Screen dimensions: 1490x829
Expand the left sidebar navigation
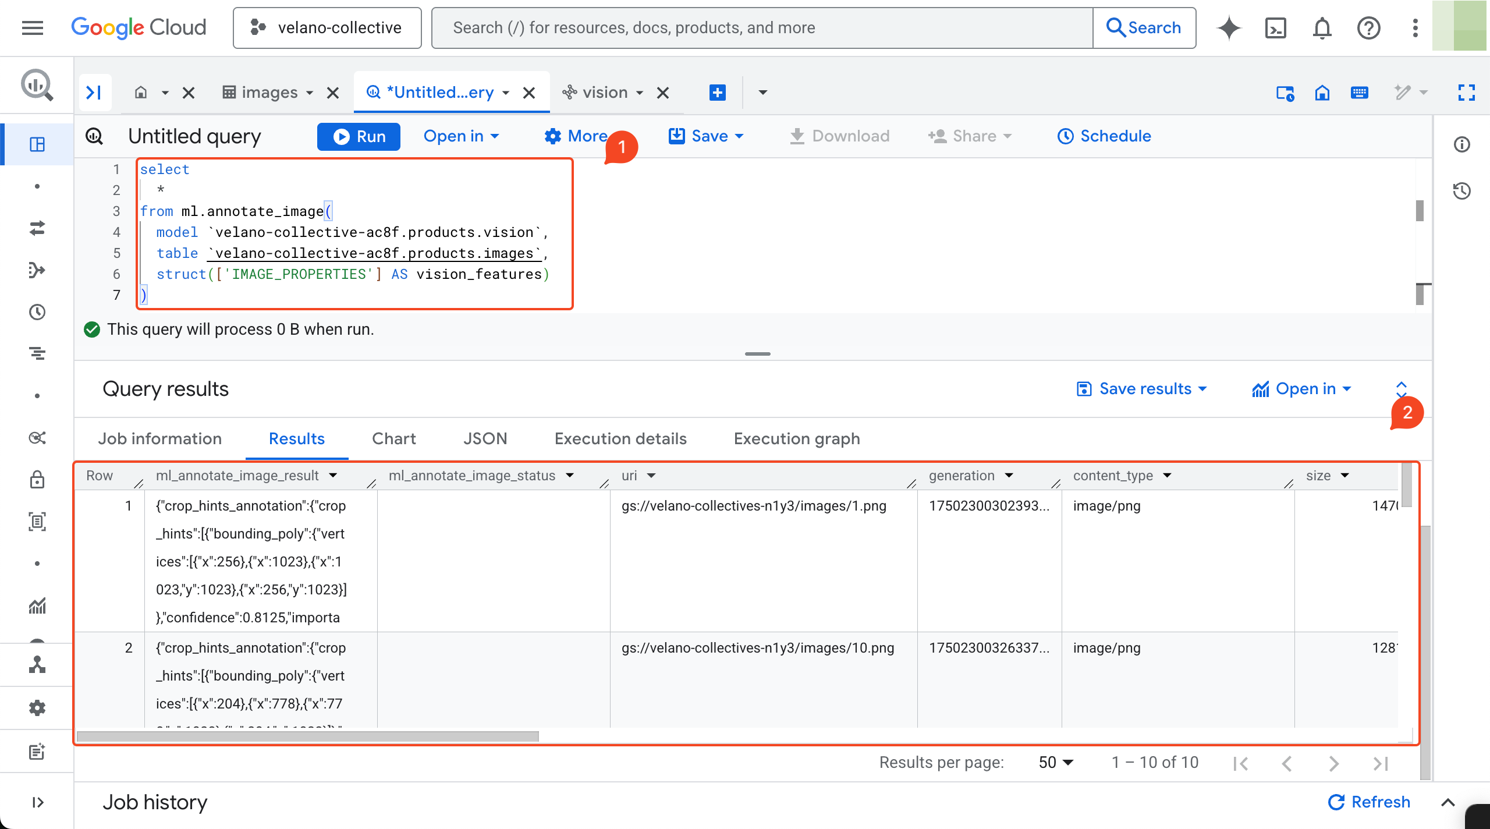37,802
